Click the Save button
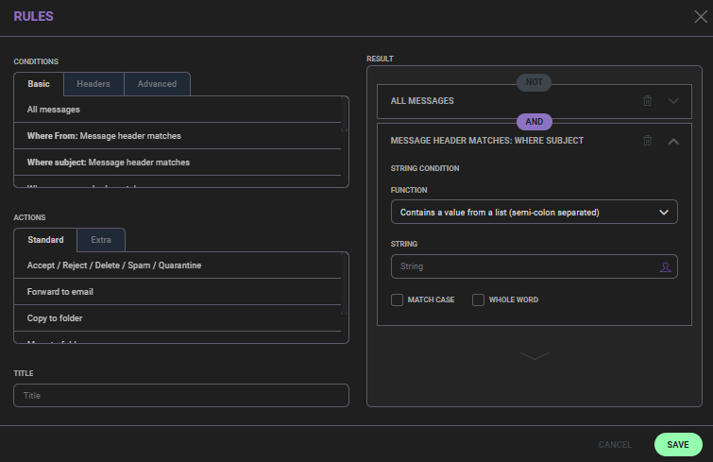 [x=677, y=444]
